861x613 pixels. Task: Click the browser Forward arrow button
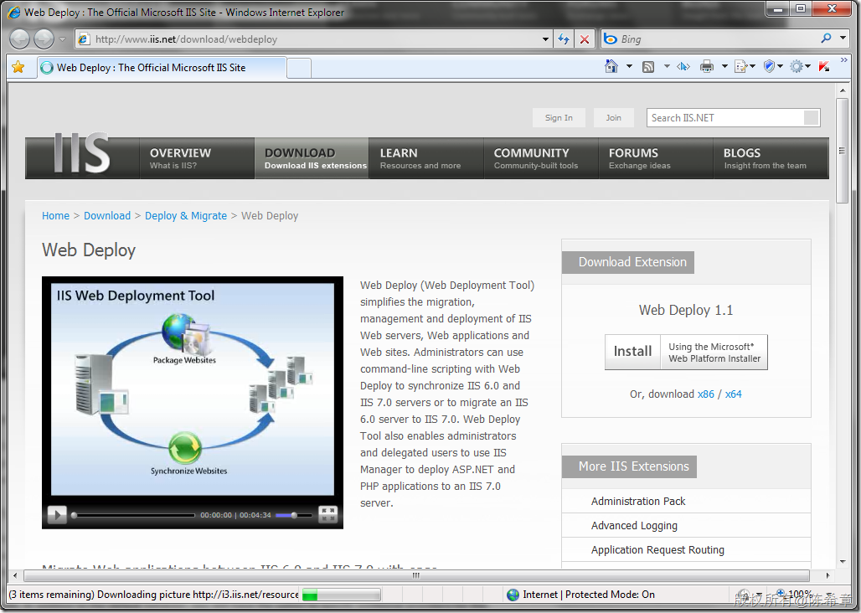[x=44, y=39]
